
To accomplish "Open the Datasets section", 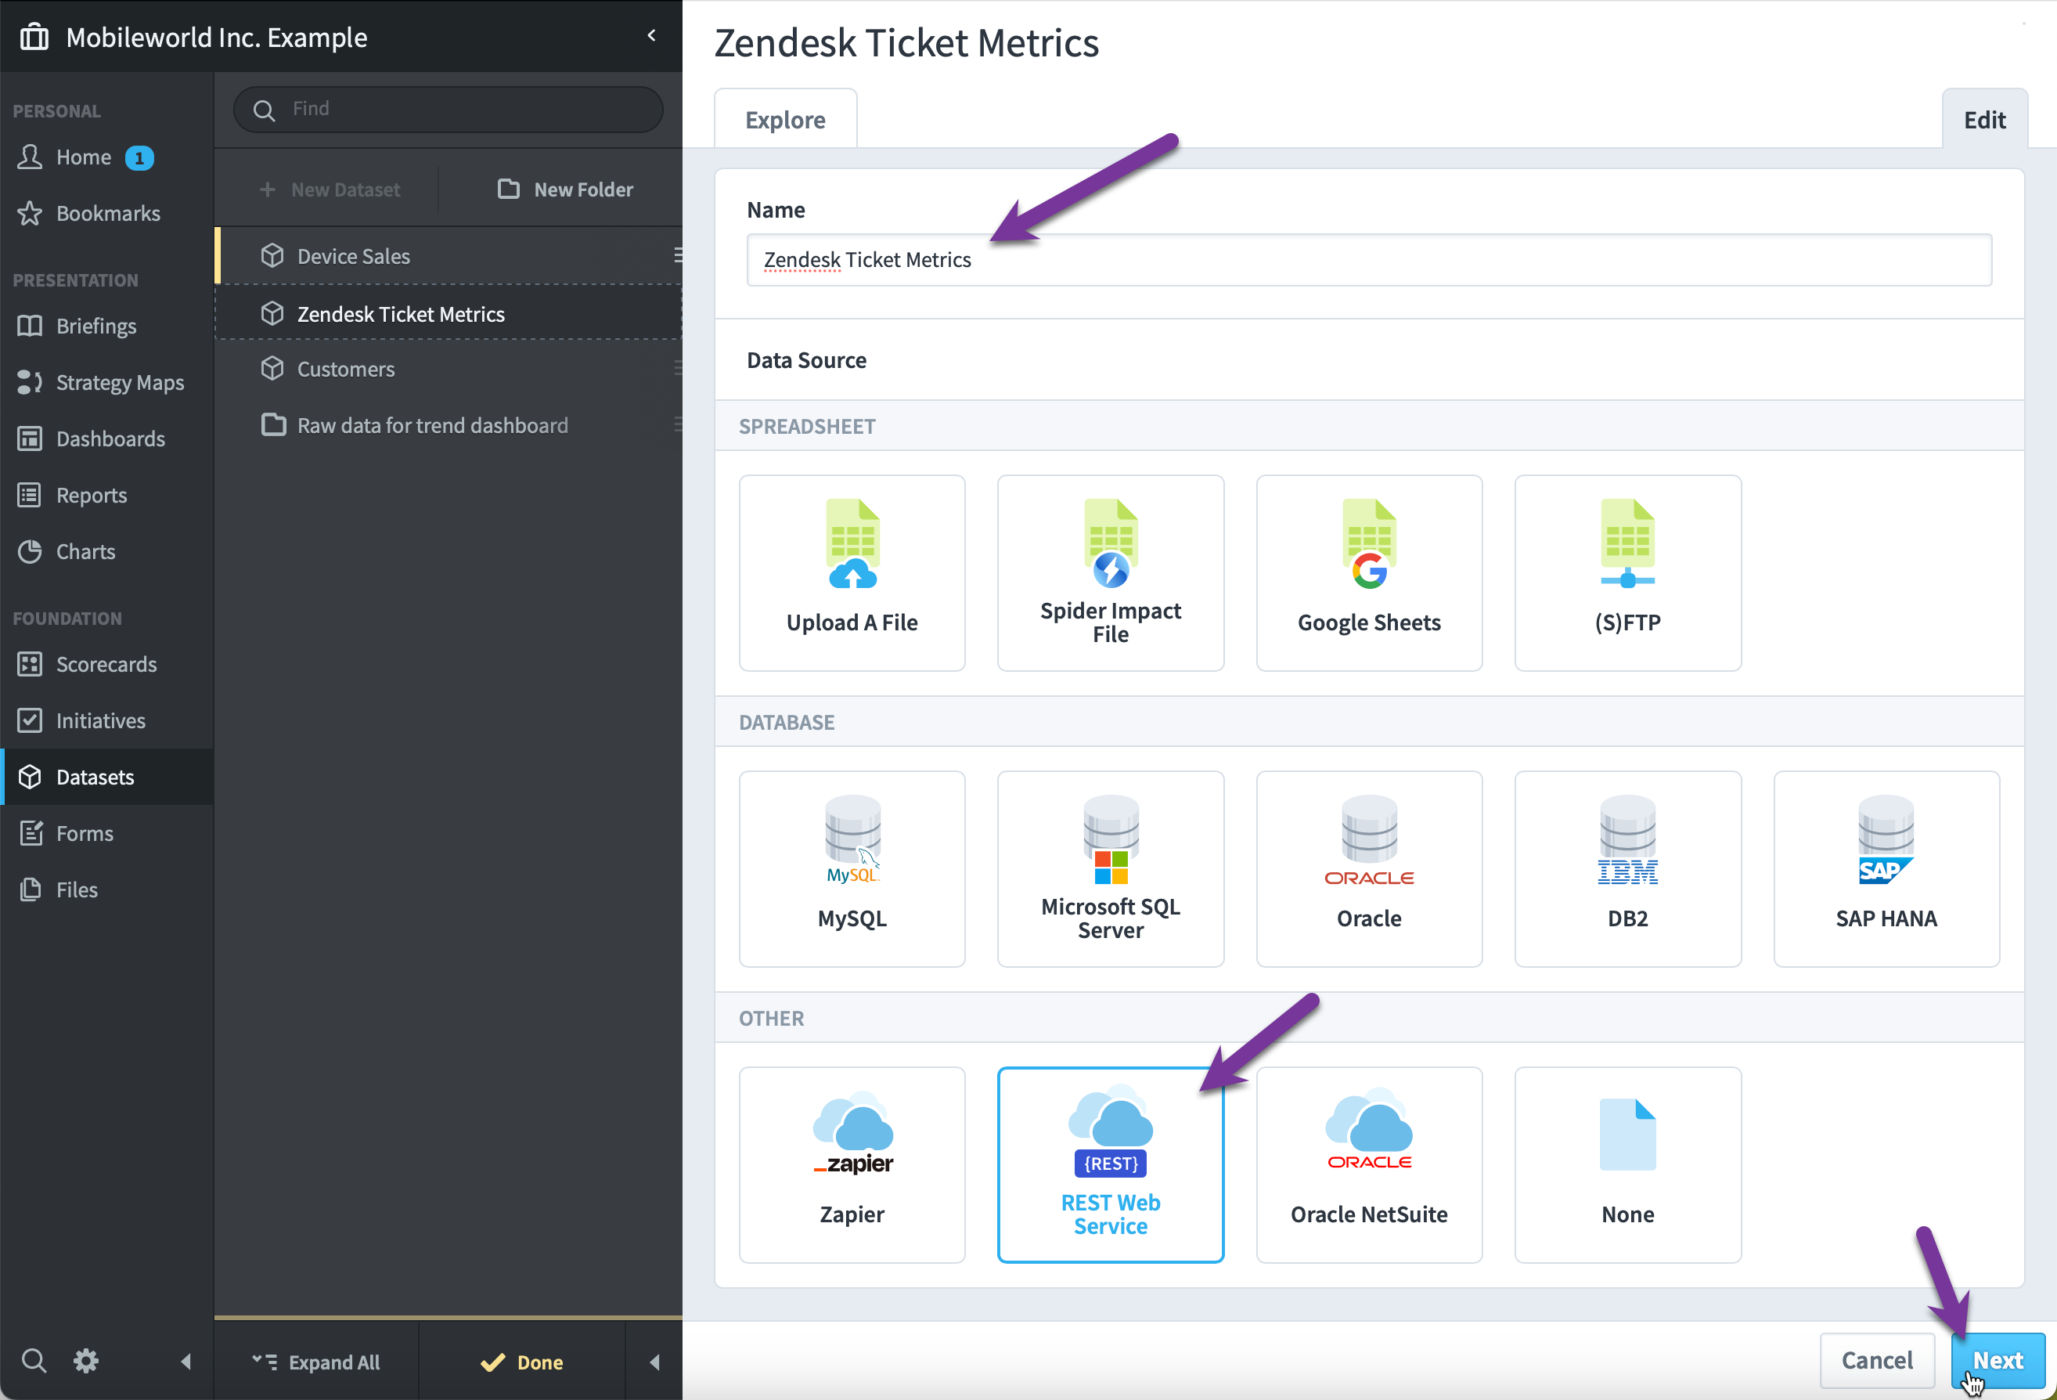I will click(106, 777).
